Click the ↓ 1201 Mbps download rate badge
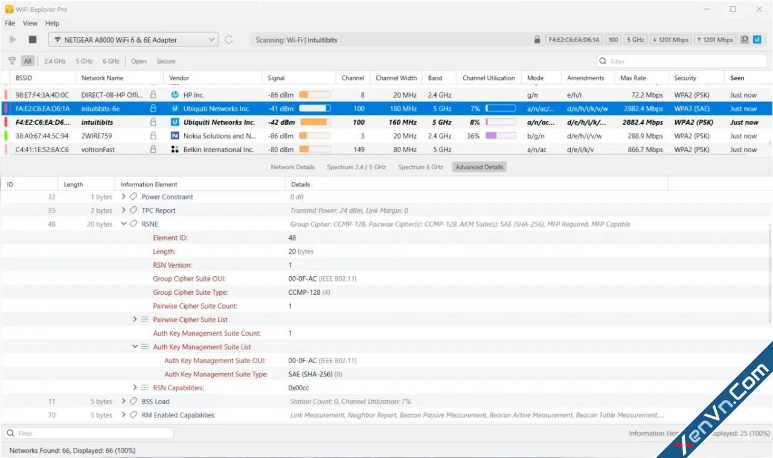 click(670, 40)
